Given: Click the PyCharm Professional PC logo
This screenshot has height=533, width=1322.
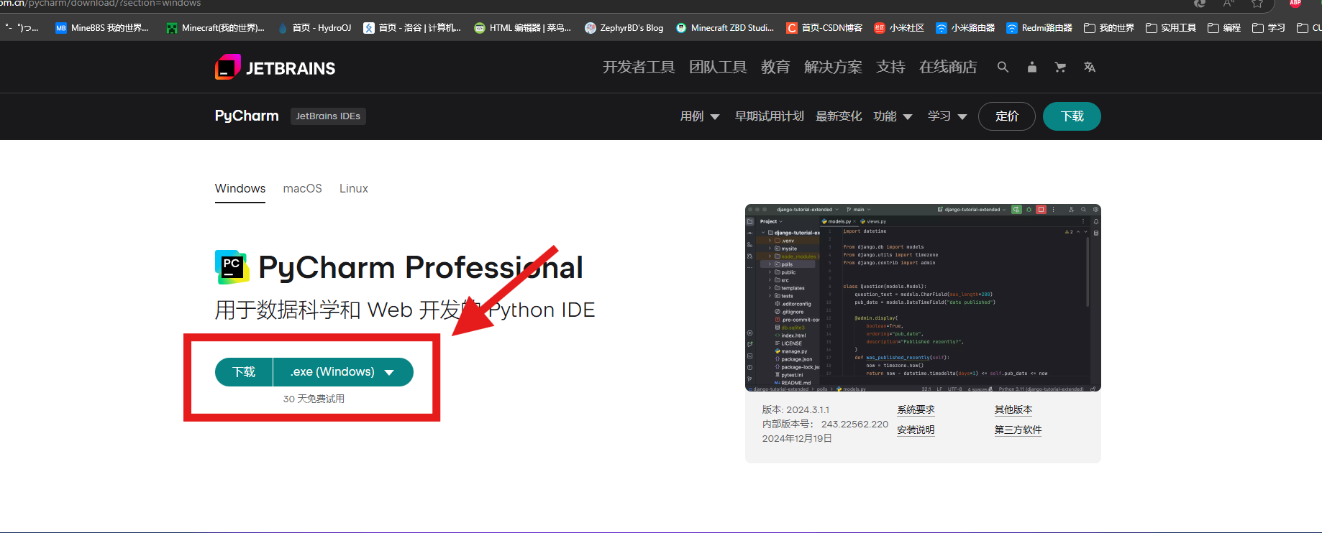Looking at the screenshot, I should (232, 267).
